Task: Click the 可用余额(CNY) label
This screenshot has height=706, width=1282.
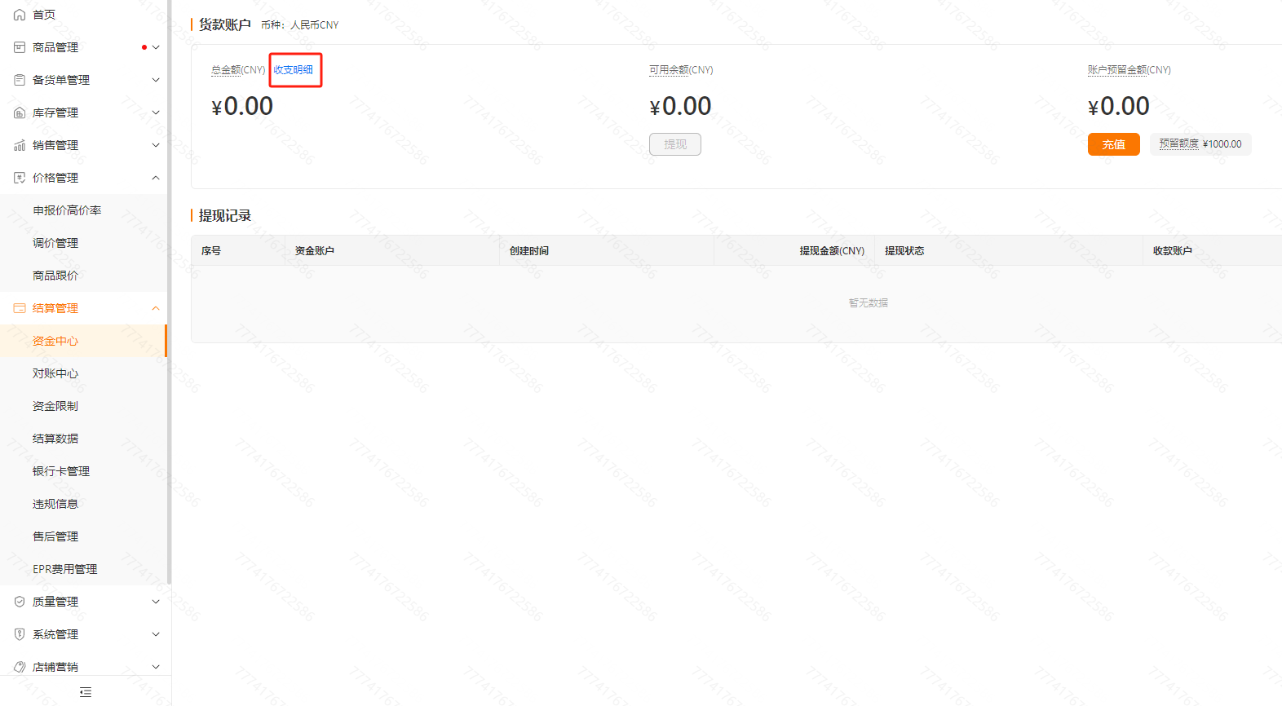Action: [x=681, y=70]
